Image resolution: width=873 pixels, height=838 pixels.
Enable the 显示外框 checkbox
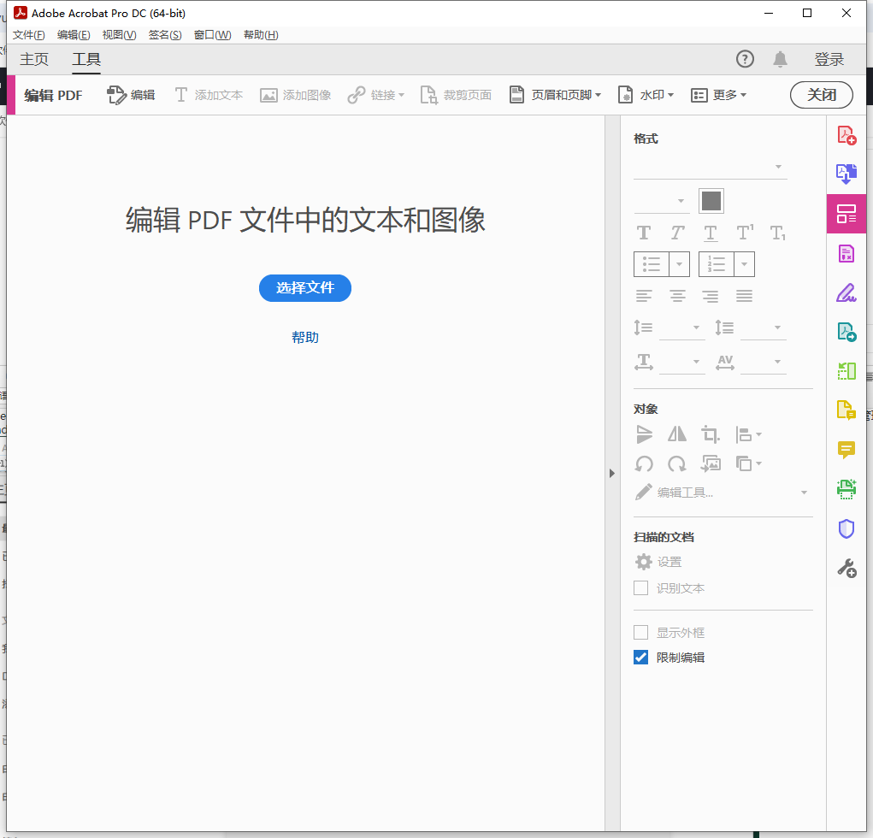click(640, 633)
